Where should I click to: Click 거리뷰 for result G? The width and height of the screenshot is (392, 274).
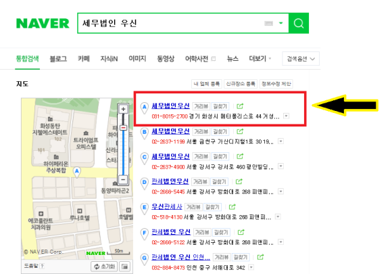(222, 257)
